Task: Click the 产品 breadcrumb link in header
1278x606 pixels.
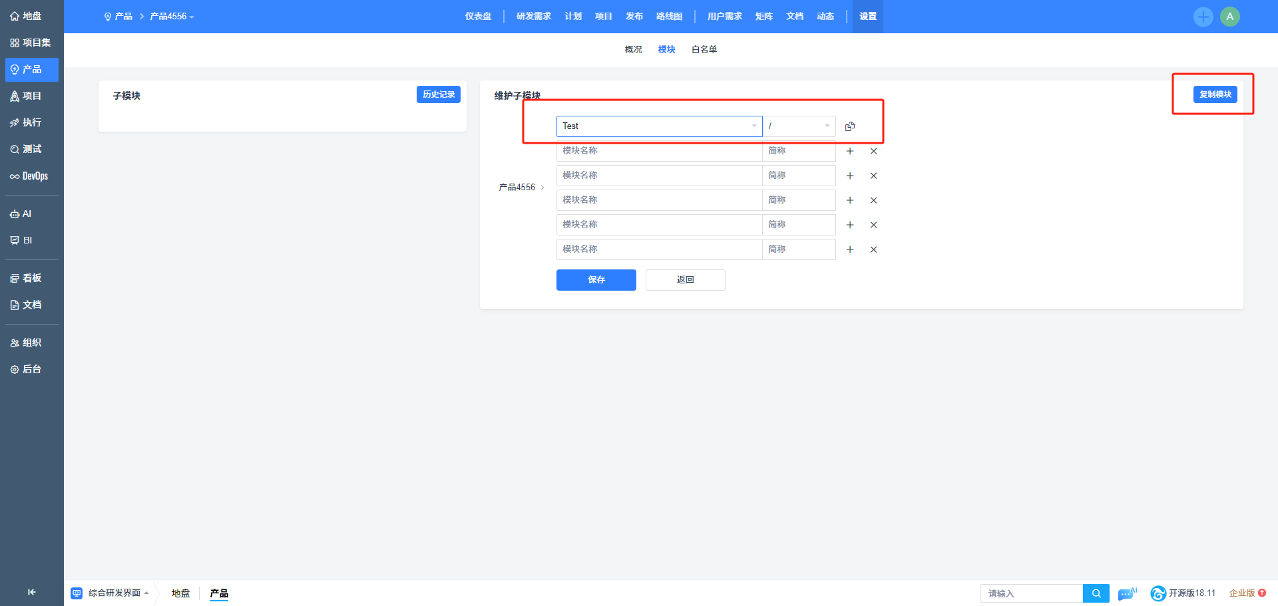Action: pos(118,17)
